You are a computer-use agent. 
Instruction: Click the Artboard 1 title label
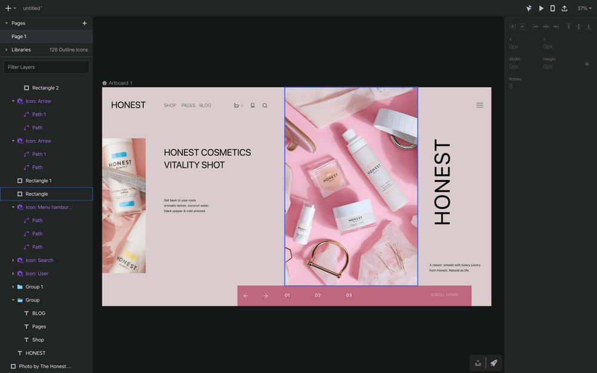pos(121,83)
